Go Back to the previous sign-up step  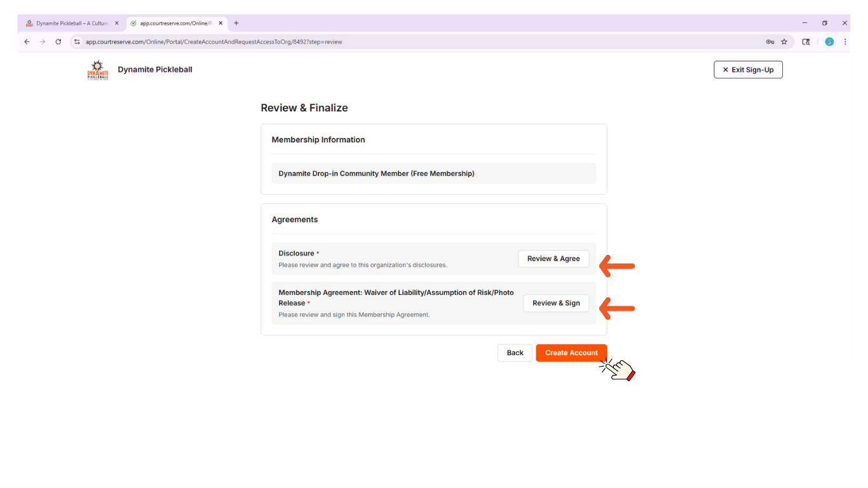[515, 353]
